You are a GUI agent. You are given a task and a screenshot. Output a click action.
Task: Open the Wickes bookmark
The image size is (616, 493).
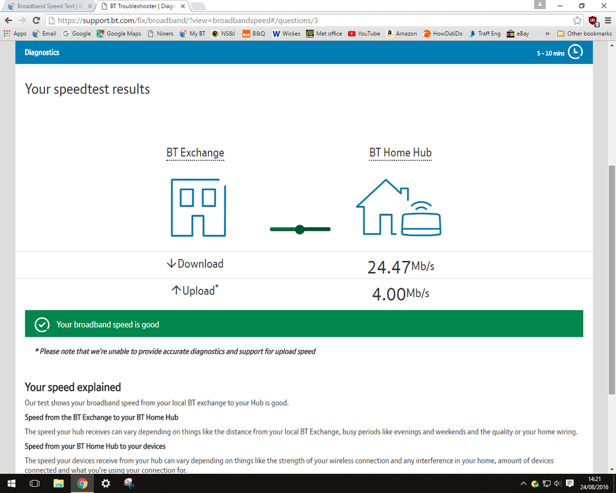point(286,33)
